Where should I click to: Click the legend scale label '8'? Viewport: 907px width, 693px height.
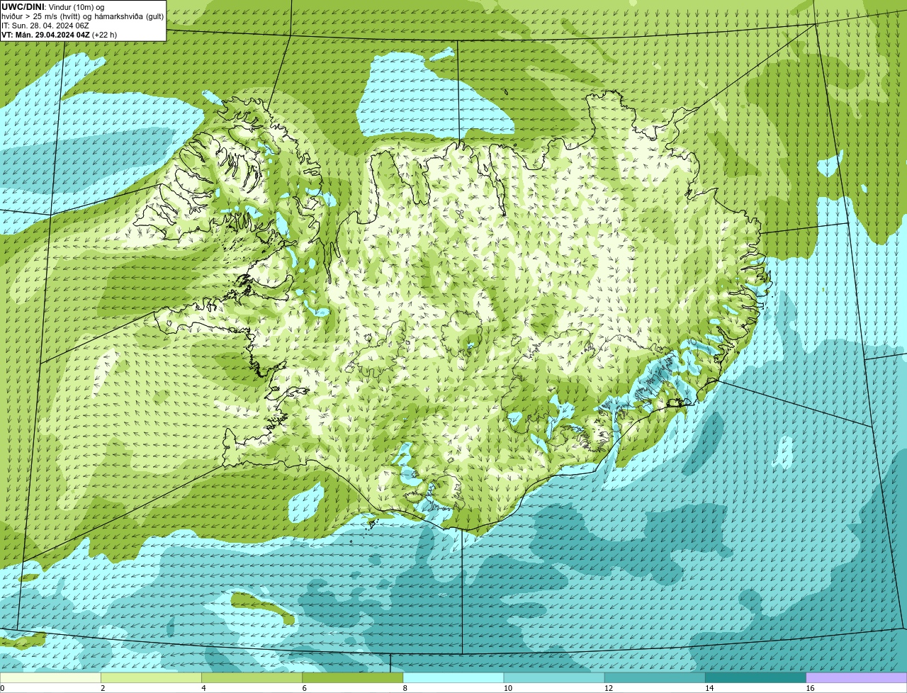click(x=405, y=688)
